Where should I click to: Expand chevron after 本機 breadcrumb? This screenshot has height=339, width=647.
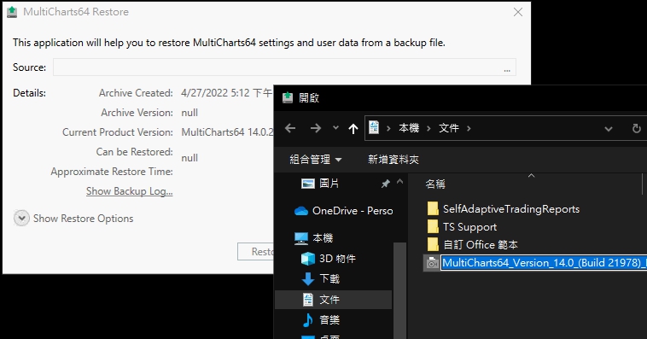(x=428, y=128)
